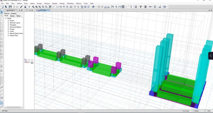Open the Model Explorer panel options dropdown
This screenshot has width=213, height=113.
click(19, 10)
